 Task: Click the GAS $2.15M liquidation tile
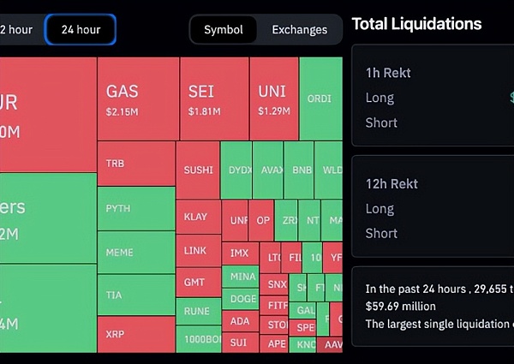tap(137, 98)
